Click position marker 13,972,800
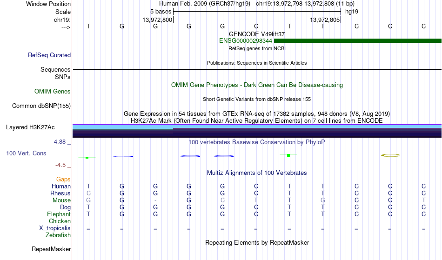 157,20
